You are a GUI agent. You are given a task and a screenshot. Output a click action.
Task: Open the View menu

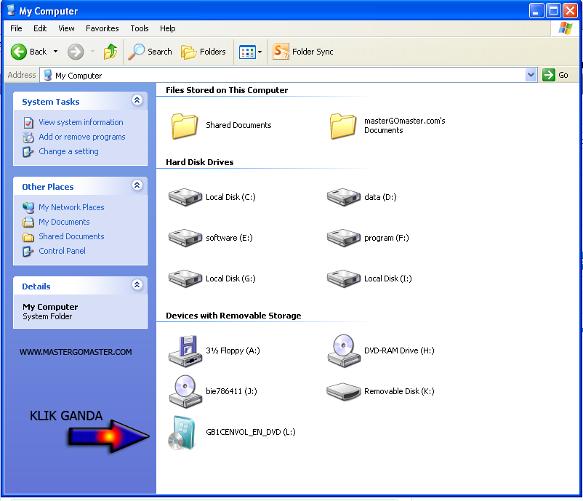click(66, 28)
